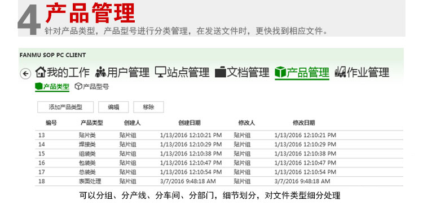The height and width of the screenshot is (223, 423).
Task: Click the 修改人 column header
Action: point(246,123)
